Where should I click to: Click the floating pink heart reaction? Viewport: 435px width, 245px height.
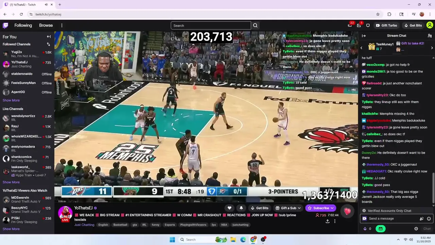pos(347,212)
